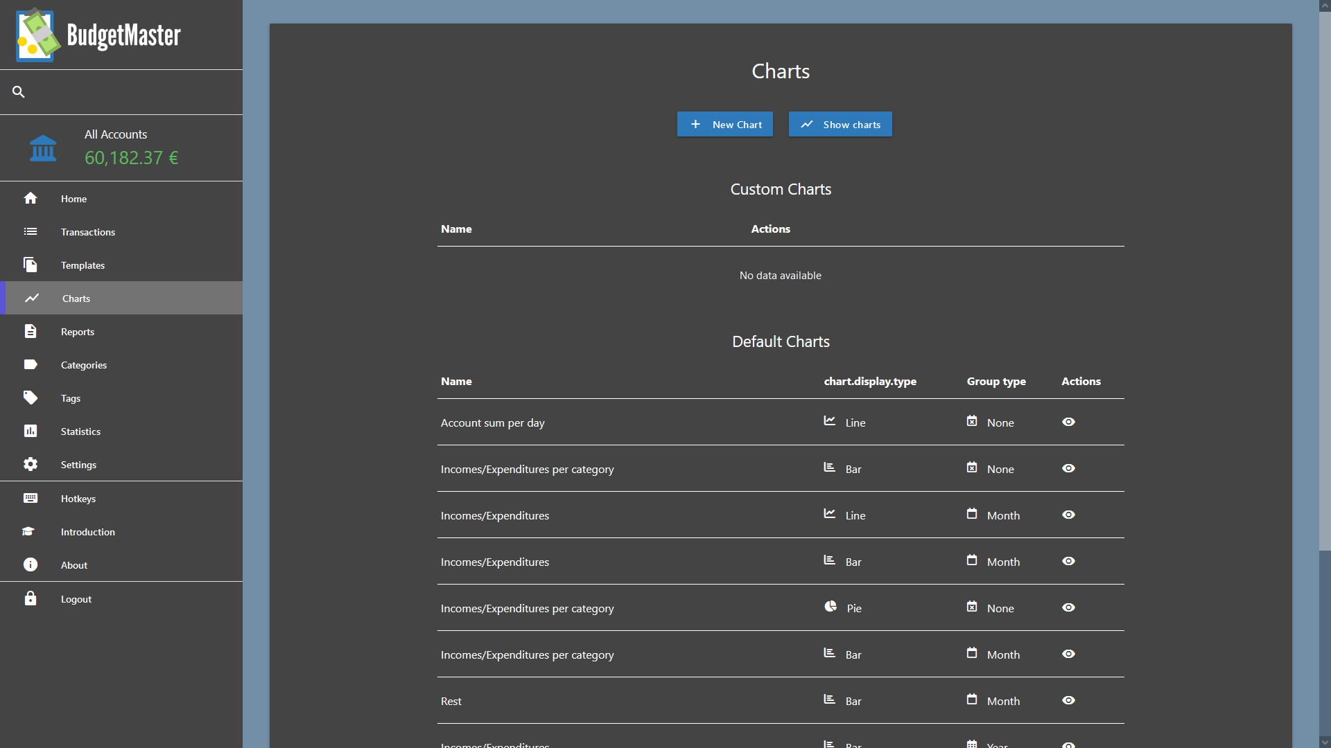This screenshot has height=748, width=1331.
Task: Click the 'Rest' chart name
Action: [451, 701]
